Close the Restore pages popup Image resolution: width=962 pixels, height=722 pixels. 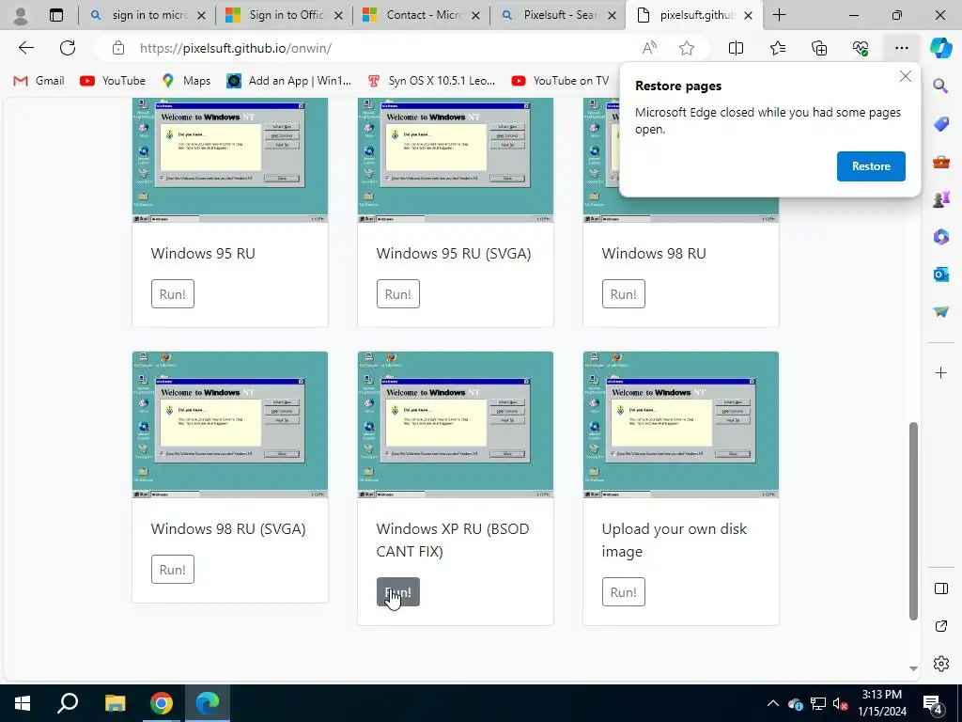905,77
